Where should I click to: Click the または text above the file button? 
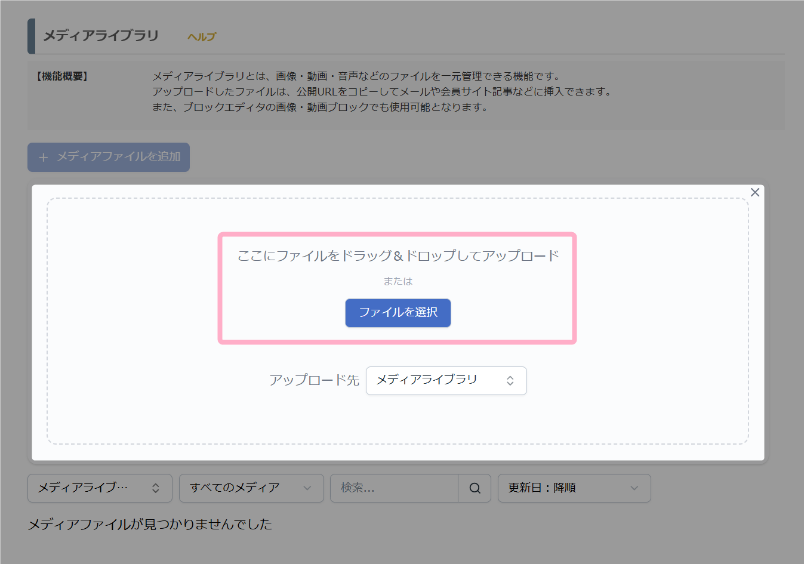tap(398, 281)
